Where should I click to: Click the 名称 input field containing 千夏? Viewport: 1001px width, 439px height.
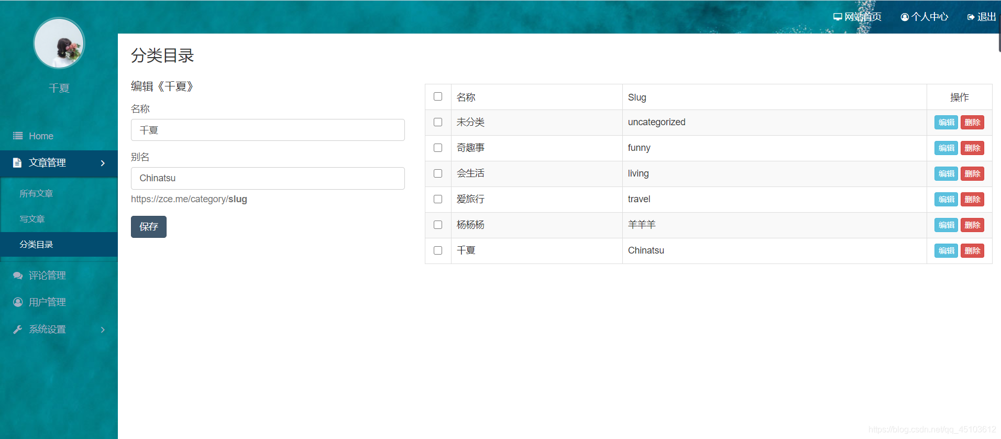(x=268, y=130)
